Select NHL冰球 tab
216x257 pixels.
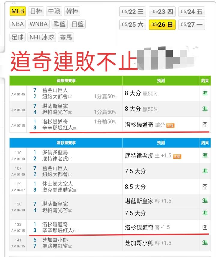42,37
